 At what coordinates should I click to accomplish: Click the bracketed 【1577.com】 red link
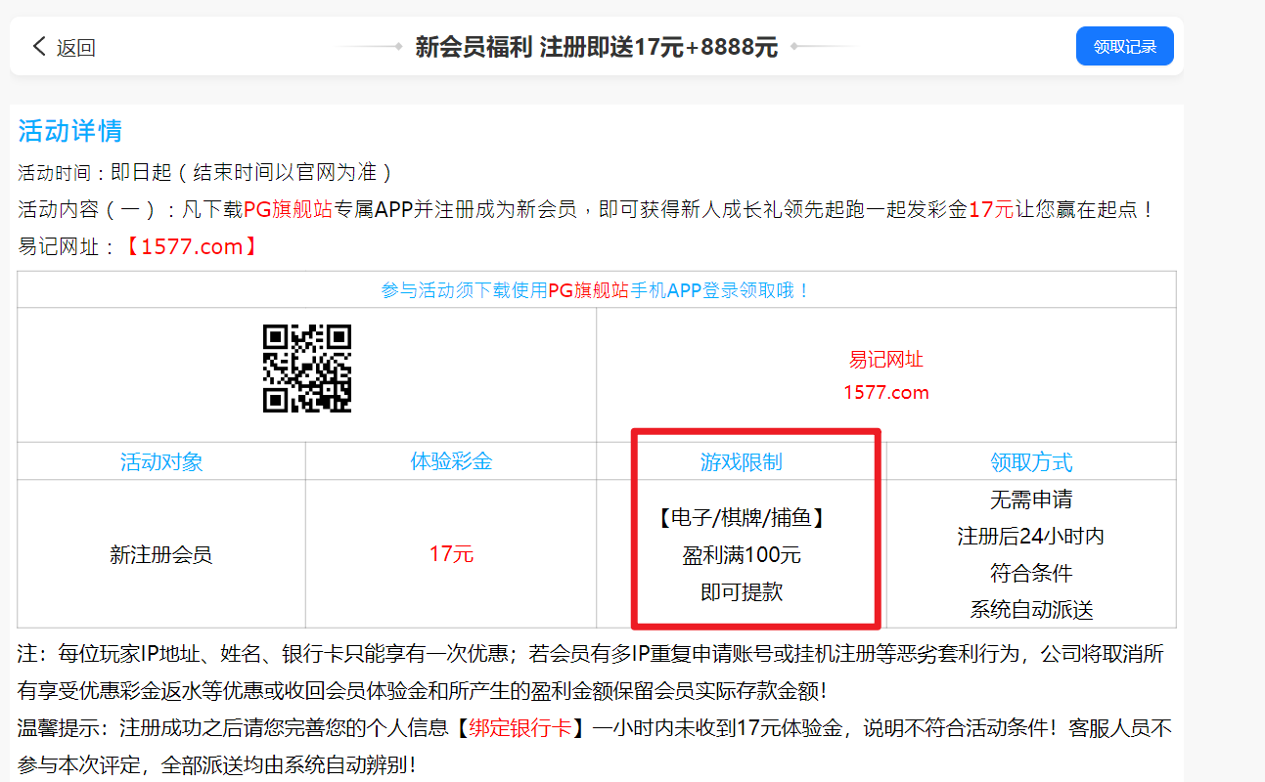coord(193,247)
